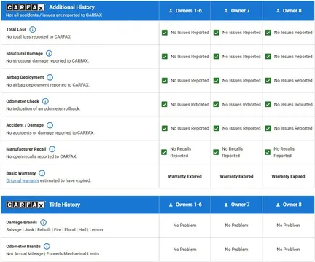
Task: Open the Odometer Check info icon
Action: [45, 101]
